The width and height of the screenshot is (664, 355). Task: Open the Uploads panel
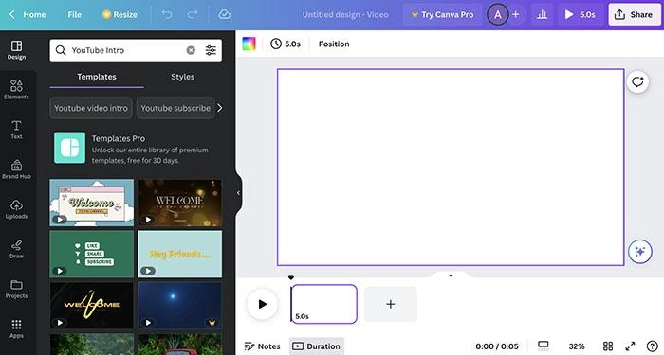click(16, 209)
